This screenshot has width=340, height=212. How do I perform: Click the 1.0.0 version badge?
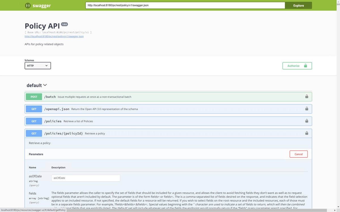[x=64, y=24]
